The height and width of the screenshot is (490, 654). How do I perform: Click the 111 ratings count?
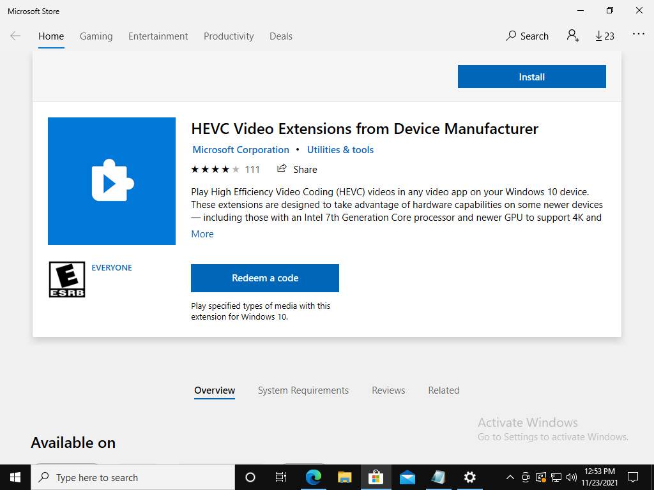pyautogui.click(x=252, y=170)
